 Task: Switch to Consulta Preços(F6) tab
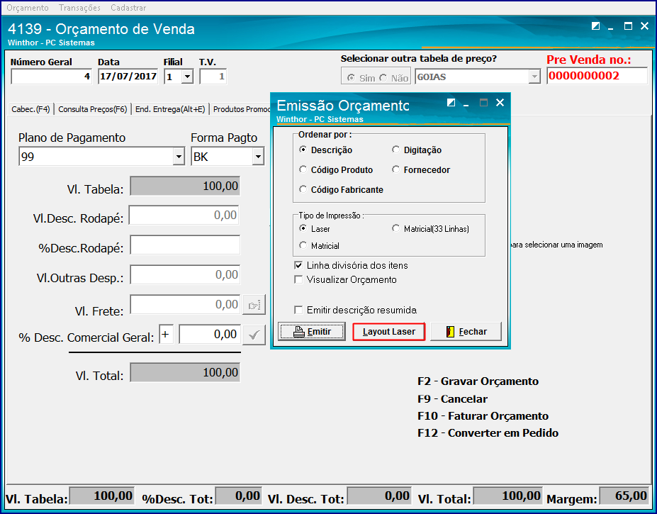[x=93, y=109]
